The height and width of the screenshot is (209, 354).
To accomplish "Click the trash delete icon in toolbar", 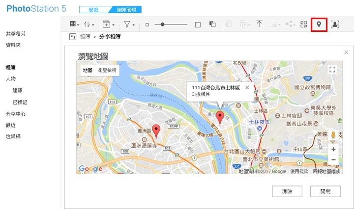I will [229, 24].
